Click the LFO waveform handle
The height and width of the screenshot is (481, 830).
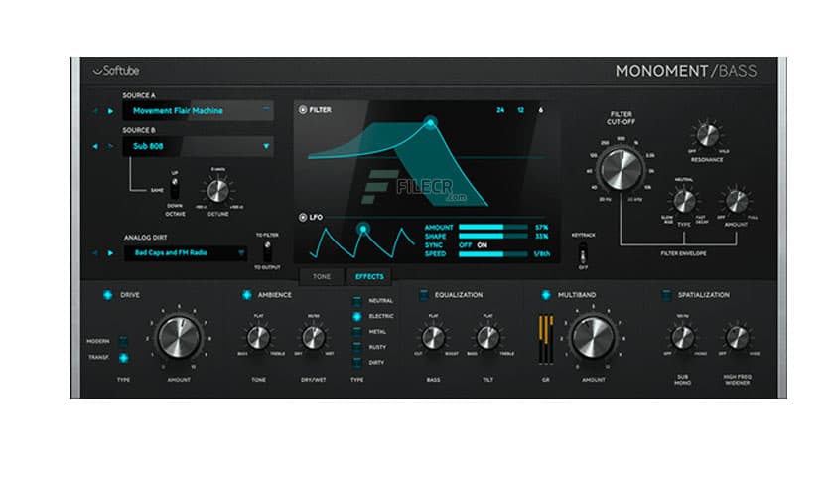click(363, 229)
